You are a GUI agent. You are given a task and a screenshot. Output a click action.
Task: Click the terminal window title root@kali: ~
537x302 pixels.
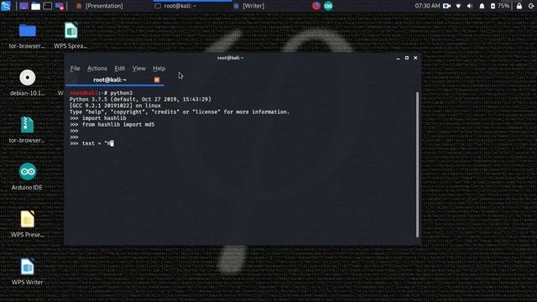point(230,58)
